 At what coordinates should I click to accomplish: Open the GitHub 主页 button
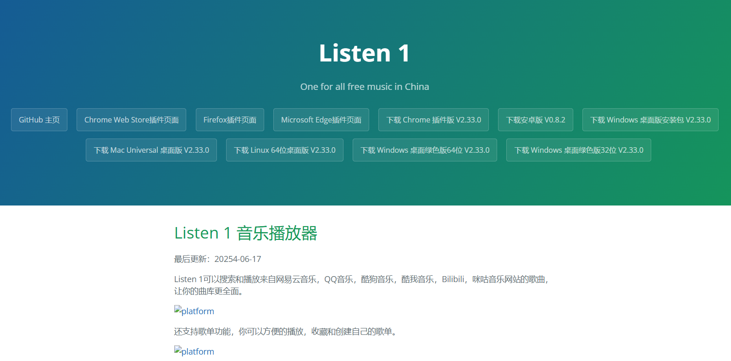pyautogui.click(x=39, y=120)
